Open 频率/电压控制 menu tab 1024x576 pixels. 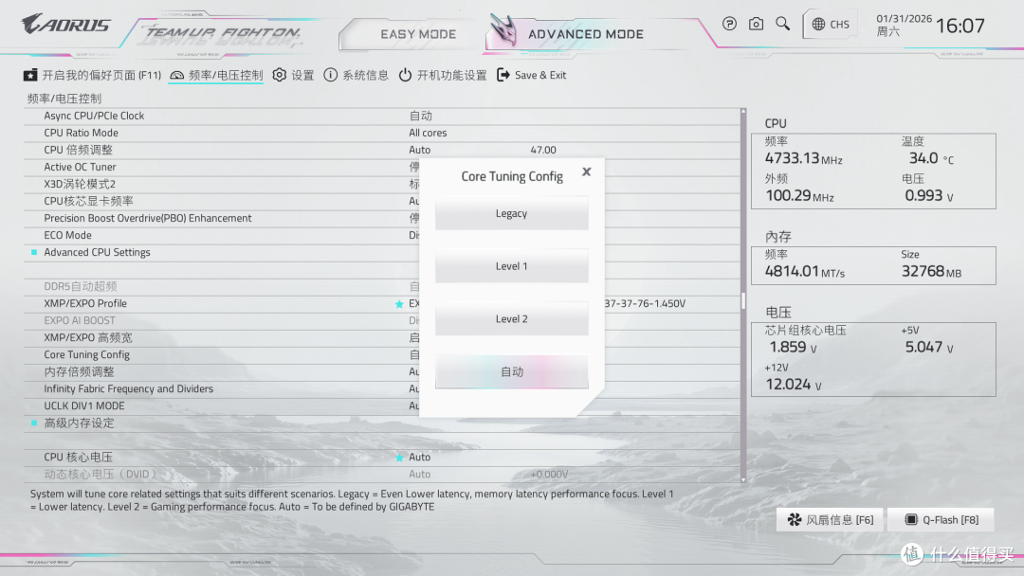(x=216, y=75)
